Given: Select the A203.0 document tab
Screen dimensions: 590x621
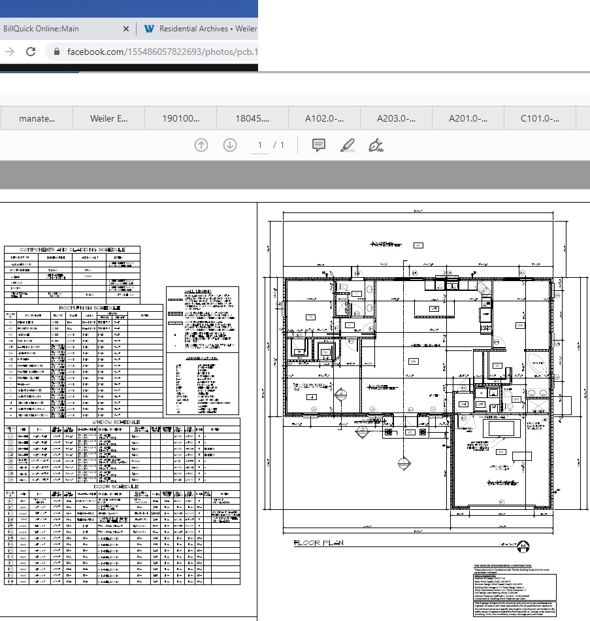Looking at the screenshot, I should (x=396, y=118).
